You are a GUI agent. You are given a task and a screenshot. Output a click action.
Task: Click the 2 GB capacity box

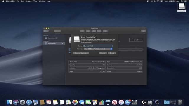click(x=136, y=40)
